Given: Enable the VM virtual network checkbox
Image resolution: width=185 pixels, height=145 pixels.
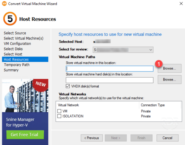Looking at the screenshot, I should 59,111.
